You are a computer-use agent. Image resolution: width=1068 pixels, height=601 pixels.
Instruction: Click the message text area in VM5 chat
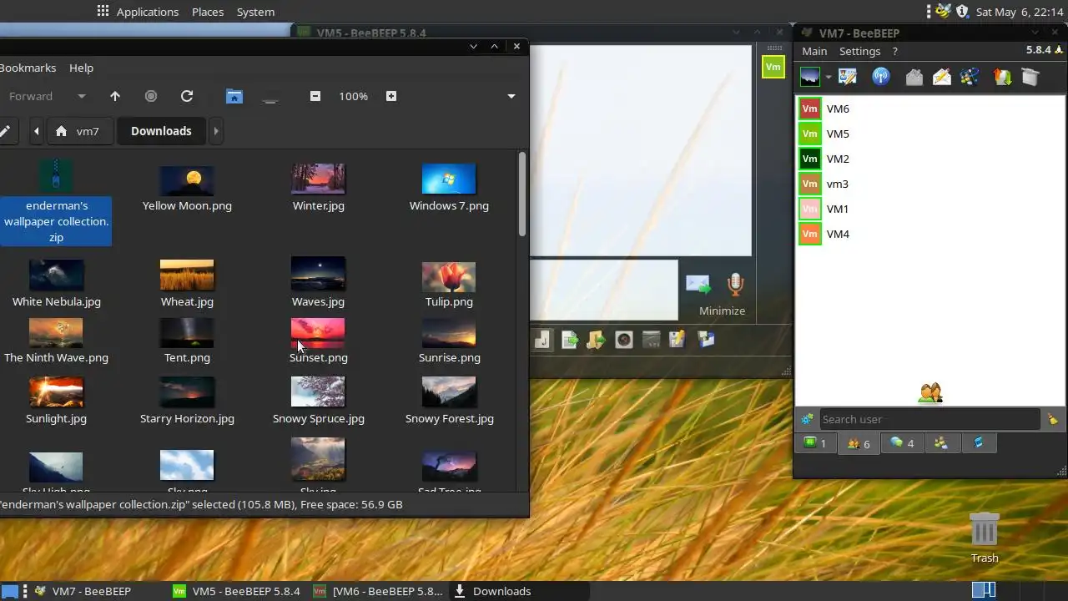[604, 290]
